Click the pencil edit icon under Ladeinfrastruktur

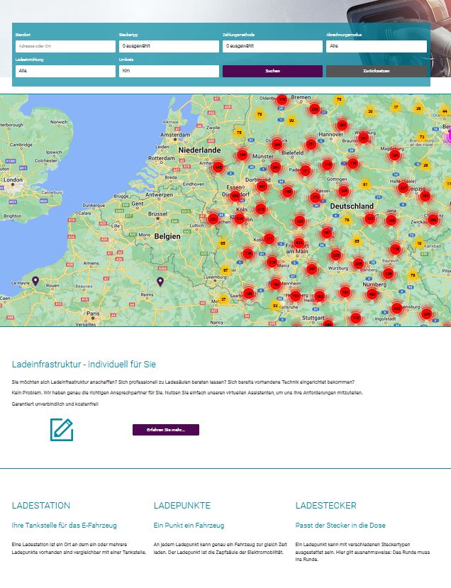[62, 430]
